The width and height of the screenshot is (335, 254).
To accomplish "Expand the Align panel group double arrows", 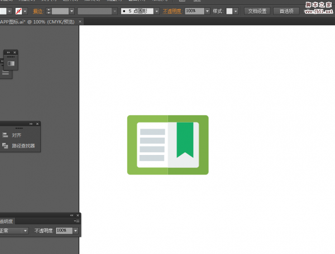I will pos(31,124).
